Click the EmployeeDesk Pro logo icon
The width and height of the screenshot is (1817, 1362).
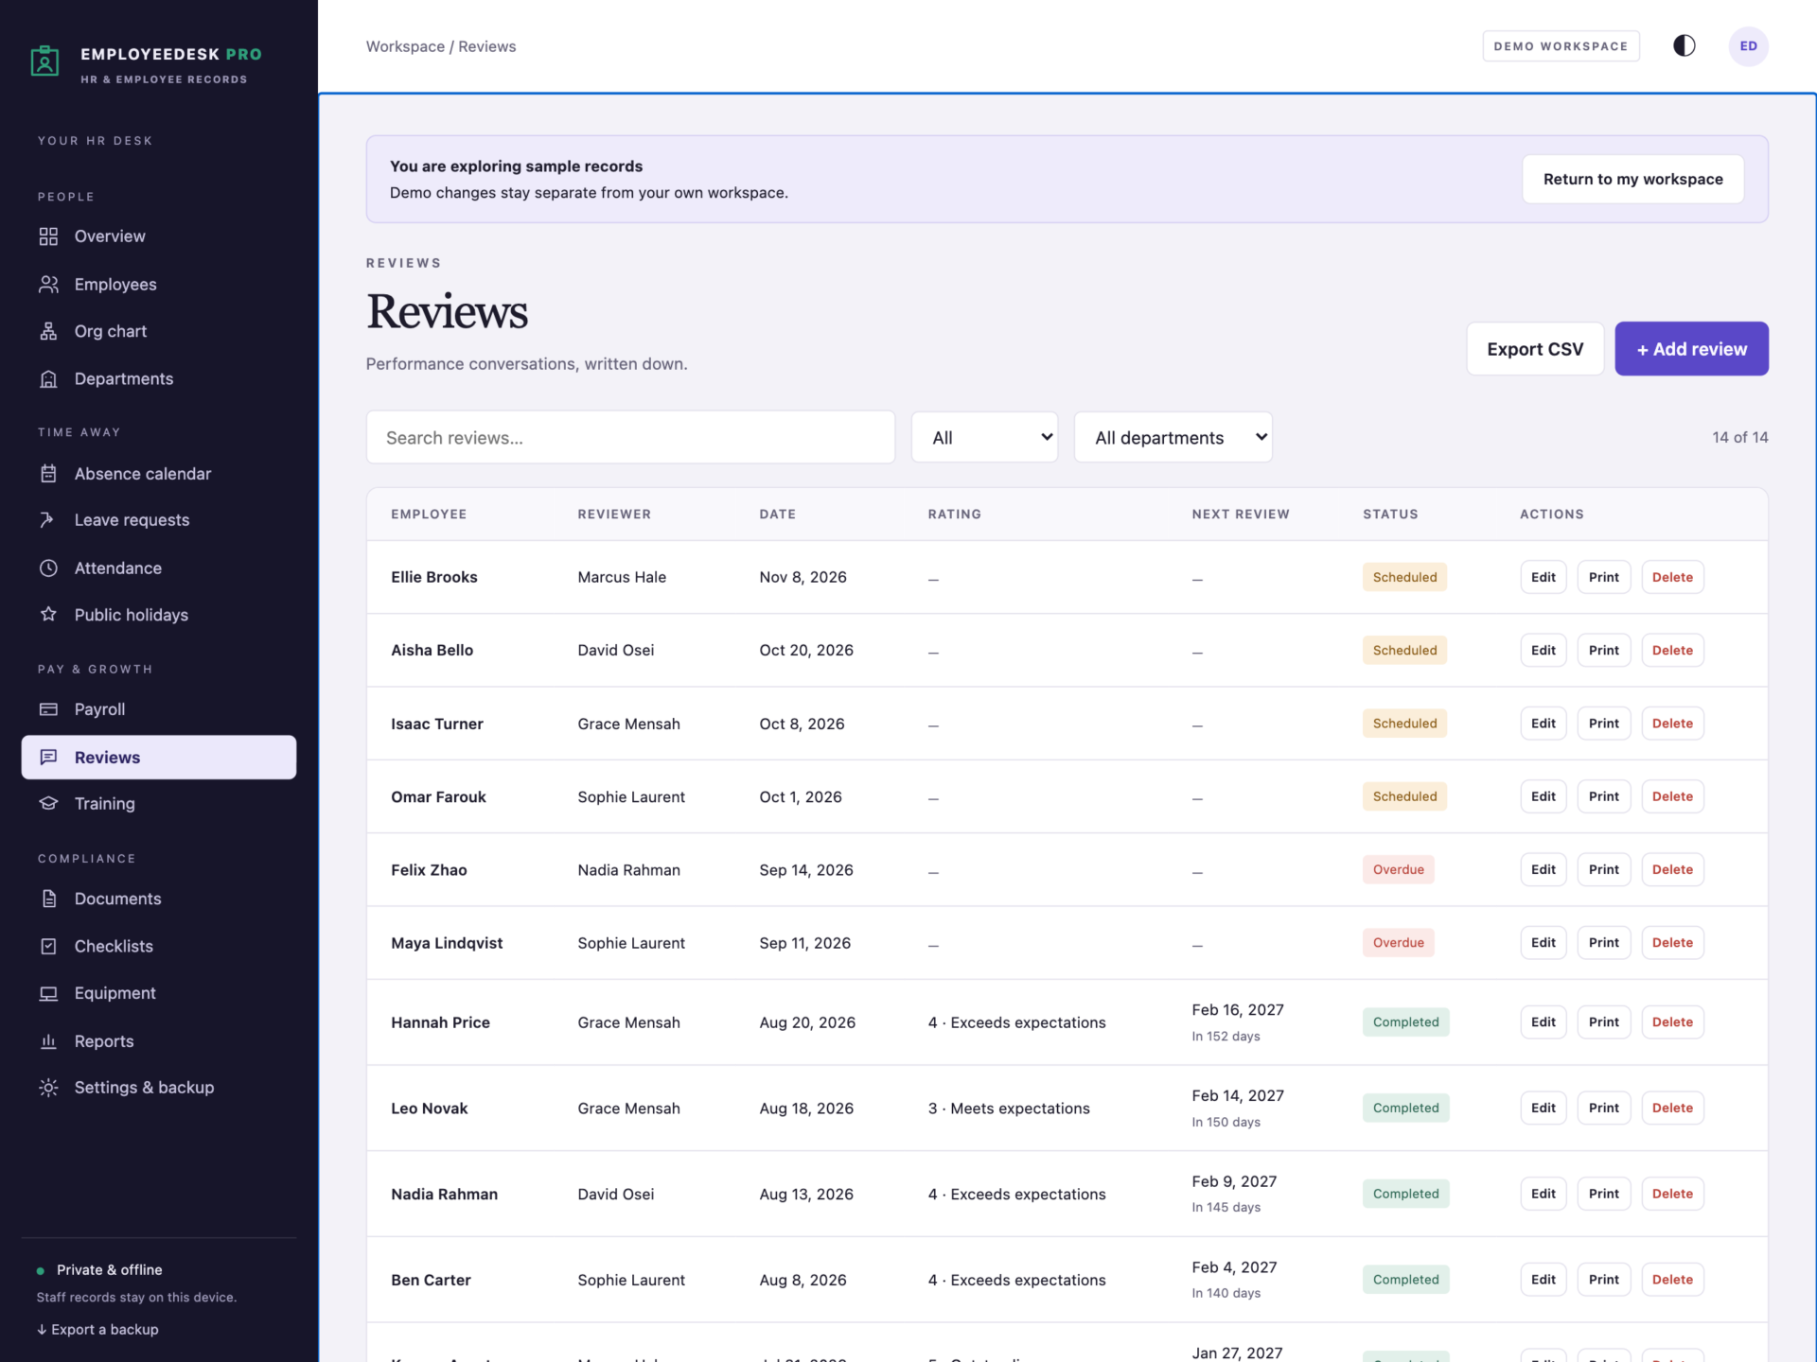[x=44, y=61]
